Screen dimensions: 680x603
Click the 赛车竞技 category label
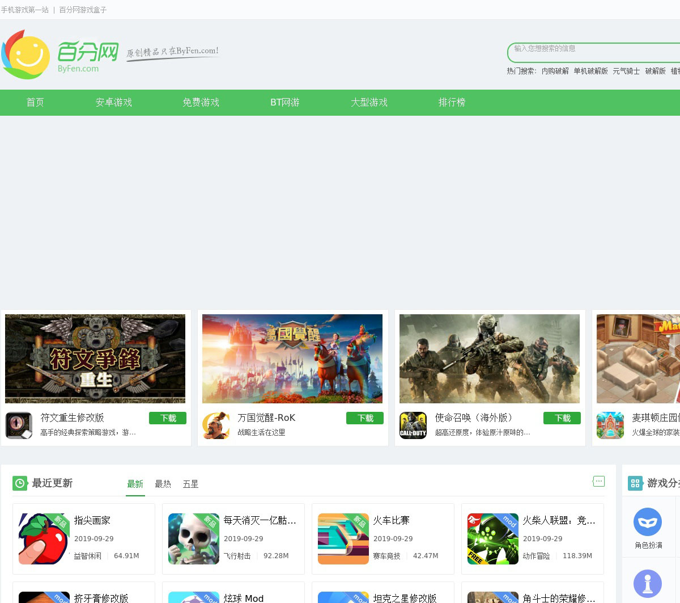[x=387, y=556]
